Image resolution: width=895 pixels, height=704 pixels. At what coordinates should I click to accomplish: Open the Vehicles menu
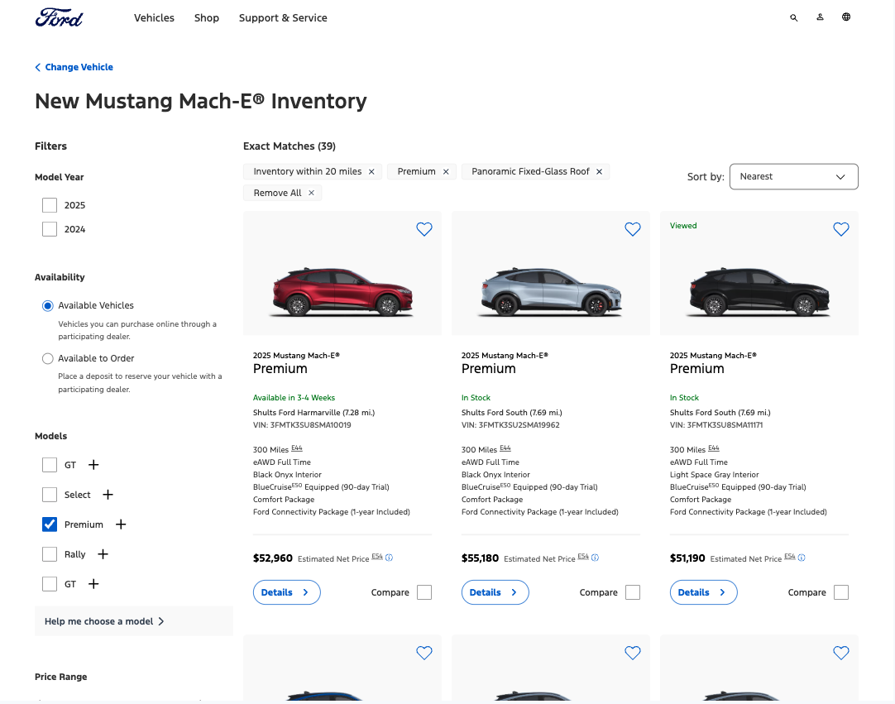(154, 17)
